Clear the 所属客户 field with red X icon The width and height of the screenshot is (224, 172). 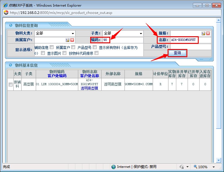click(72, 40)
